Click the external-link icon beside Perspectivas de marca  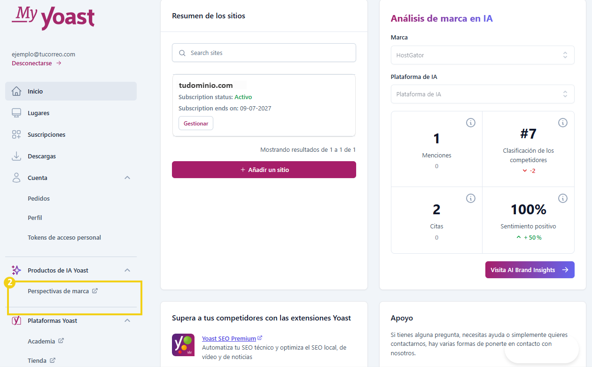coord(95,291)
